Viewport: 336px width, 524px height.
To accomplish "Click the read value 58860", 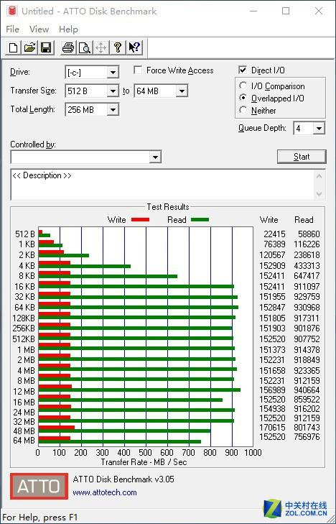I will 309,234.
